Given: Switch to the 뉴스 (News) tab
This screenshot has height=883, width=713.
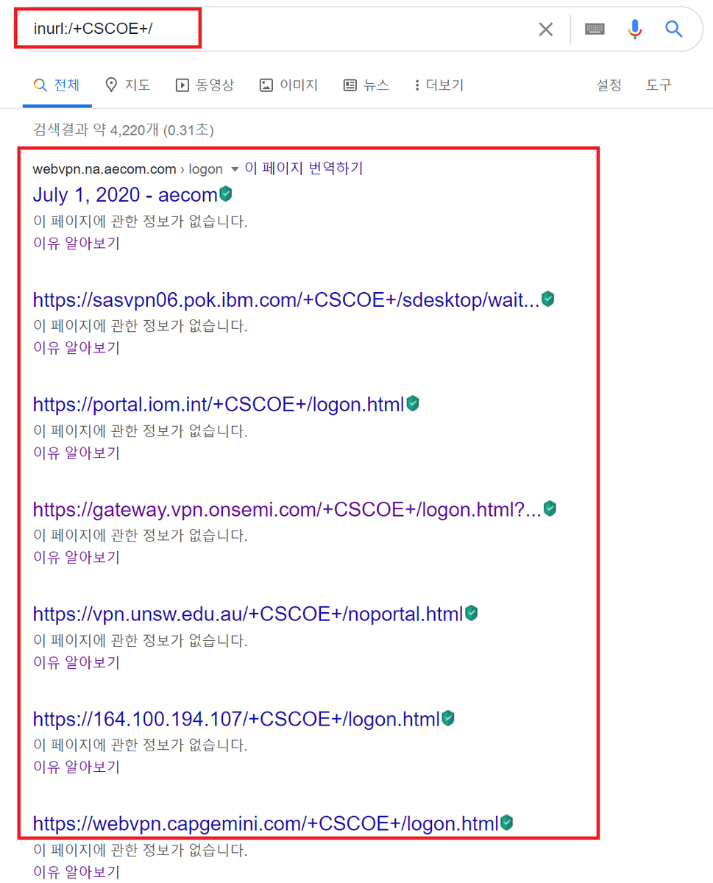Looking at the screenshot, I should 366,85.
